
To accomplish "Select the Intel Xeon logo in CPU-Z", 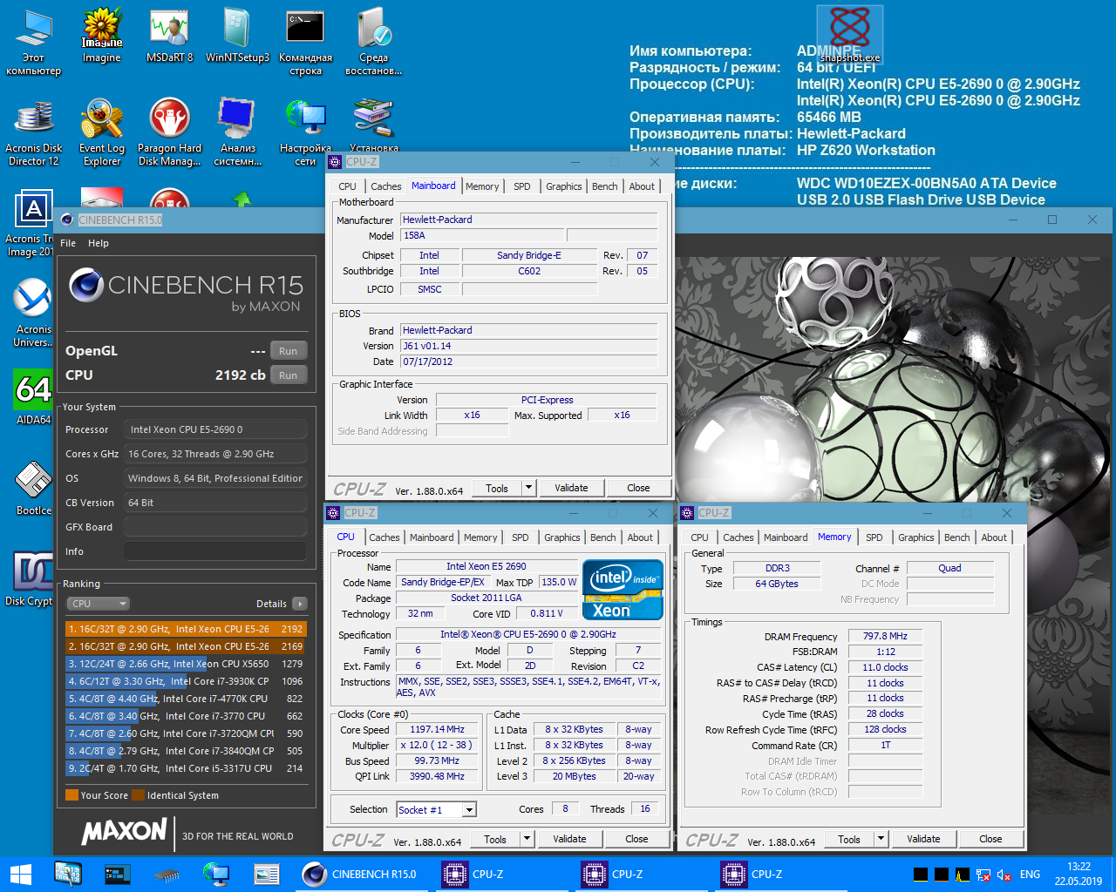I will click(x=623, y=590).
